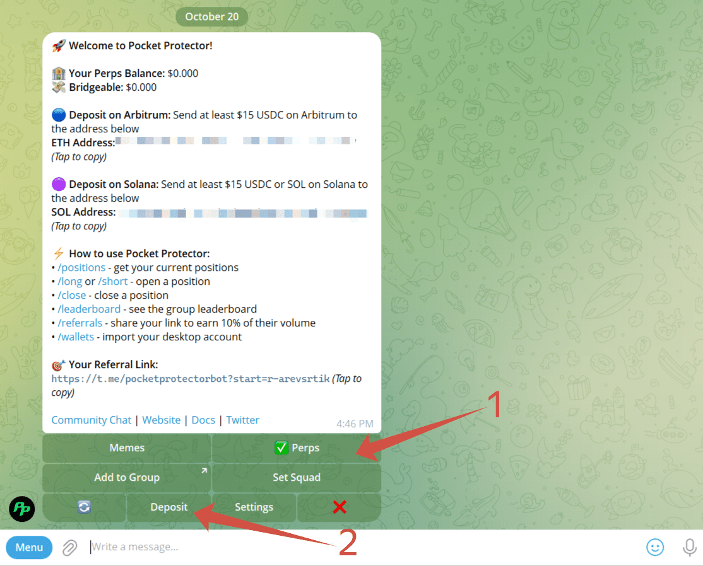The image size is (703, 566).
Task: Select the Memes mode button
Action: tap(127, 448)
